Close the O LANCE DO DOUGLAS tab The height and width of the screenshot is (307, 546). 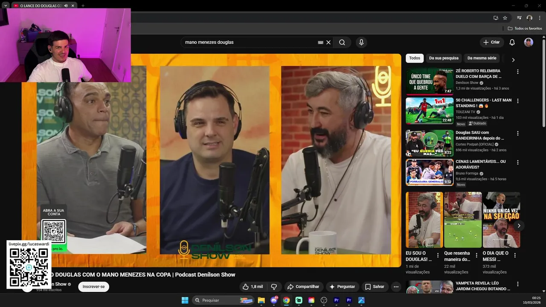[x=73, y=6]
